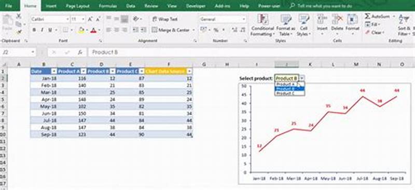Open the font color dropdown arrow

point(99,30)
